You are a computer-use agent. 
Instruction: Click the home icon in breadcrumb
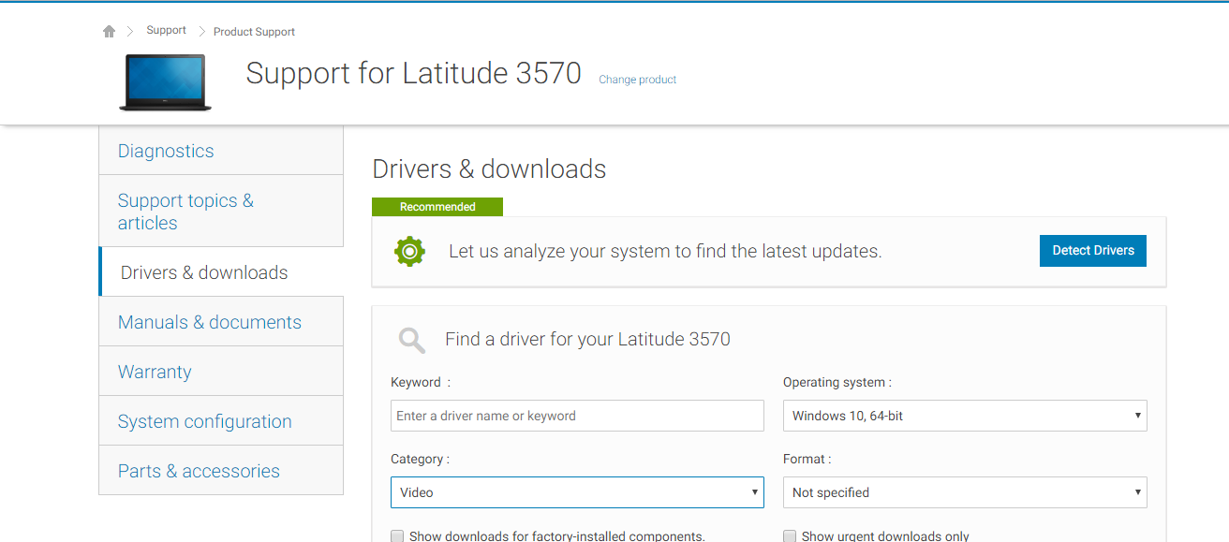point(109,32)
